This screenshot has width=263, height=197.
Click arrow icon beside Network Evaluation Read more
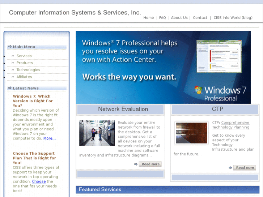[x=136, y=164]
